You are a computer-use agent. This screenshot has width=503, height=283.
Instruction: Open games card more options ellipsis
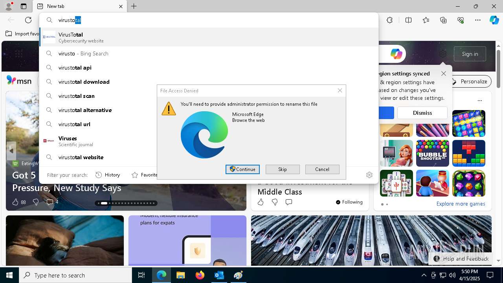[x=480, y=101]
